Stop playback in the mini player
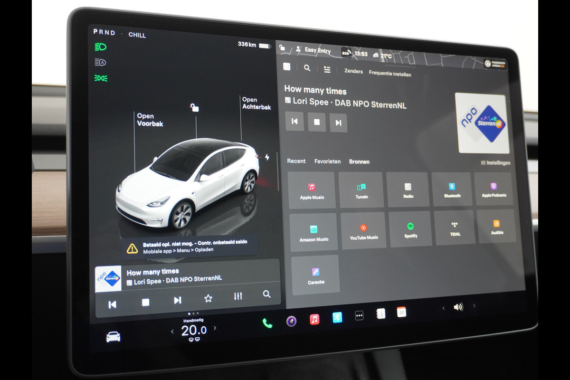570x380 pixels. point(146,302)
